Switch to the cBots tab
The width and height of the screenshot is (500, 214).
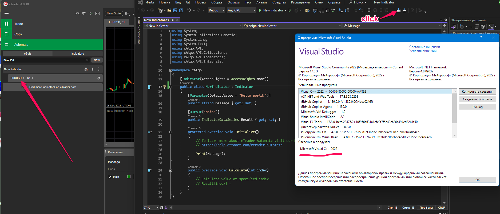[27, 53]
